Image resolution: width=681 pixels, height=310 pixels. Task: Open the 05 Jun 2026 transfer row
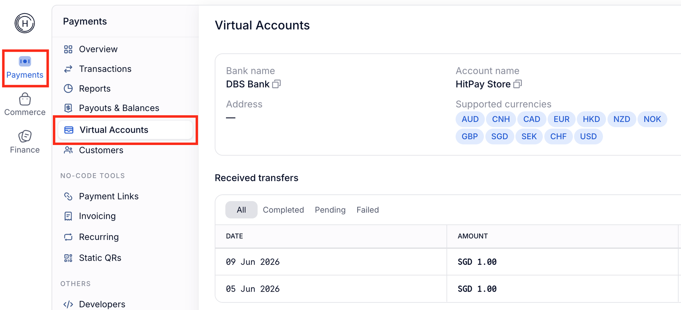coord(448,289)
